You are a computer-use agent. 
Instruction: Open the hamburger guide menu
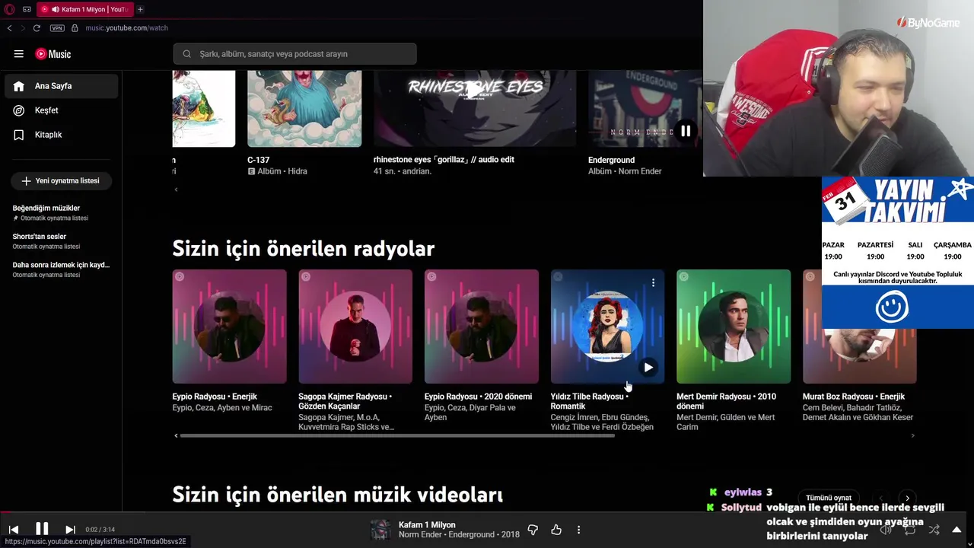(x=18, y=54)
